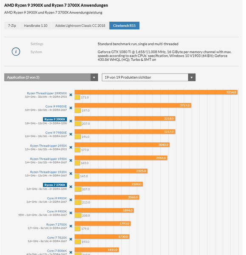Hide Ryzen Threadripper 2950X via X icon

coord(71,147)
